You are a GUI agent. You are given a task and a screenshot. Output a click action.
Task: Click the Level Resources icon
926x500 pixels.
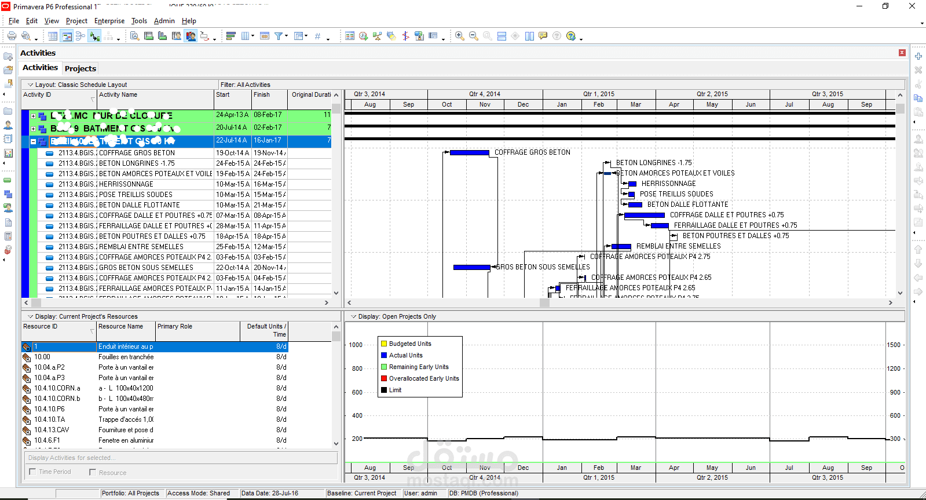tap(378, 36)
